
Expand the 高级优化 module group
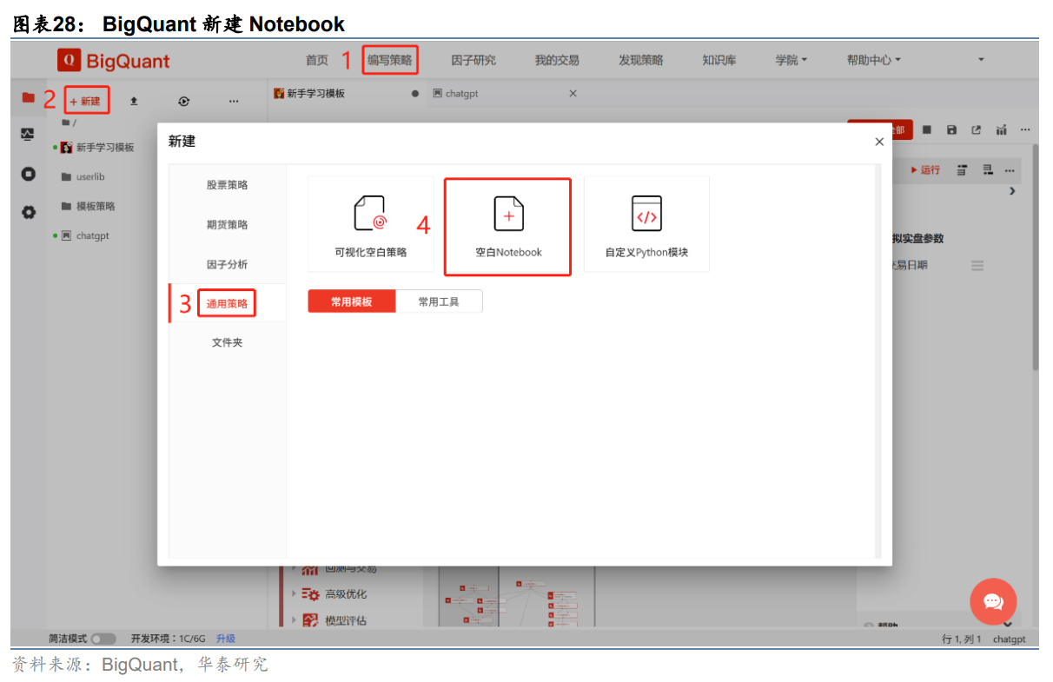(294, 594)
